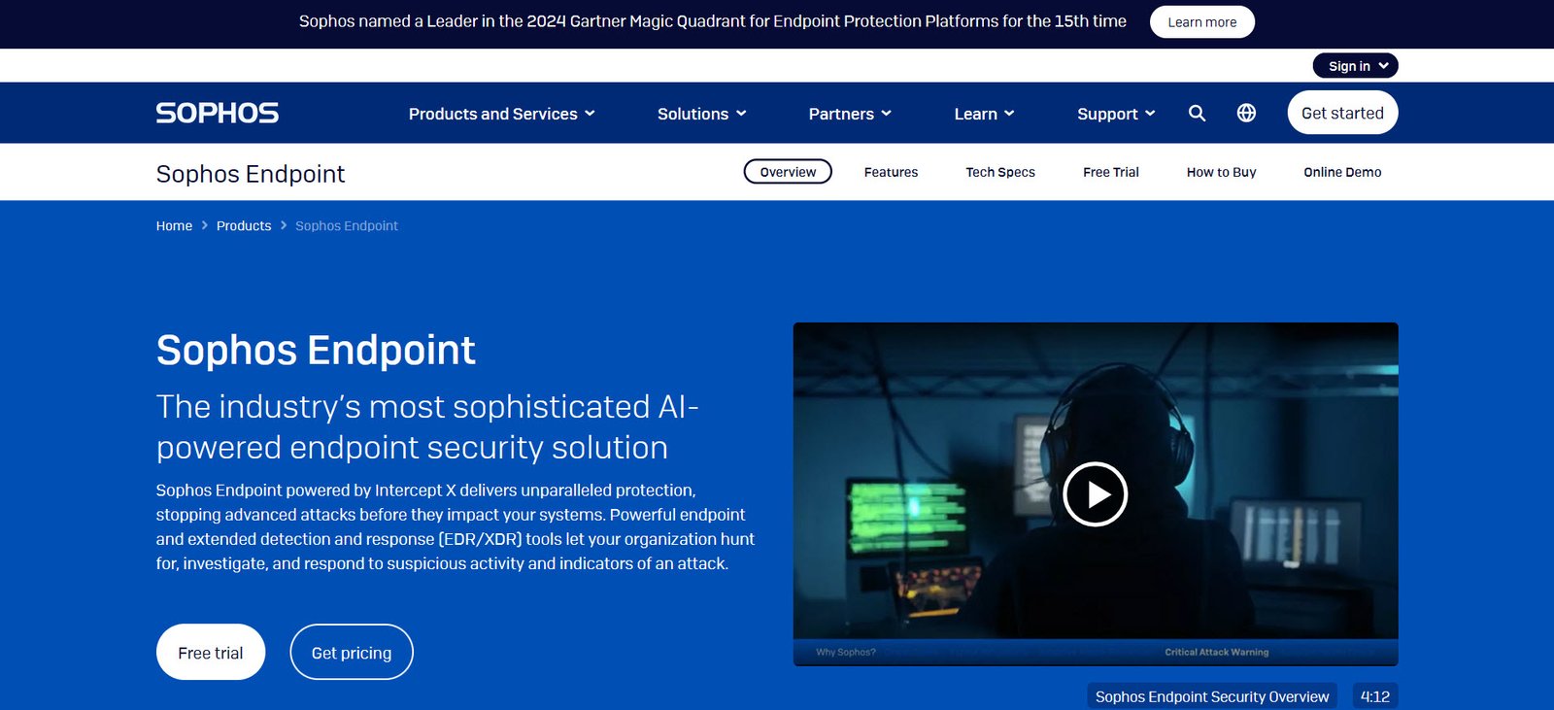Go to Home breadcrumb link

tap(174, 225)
